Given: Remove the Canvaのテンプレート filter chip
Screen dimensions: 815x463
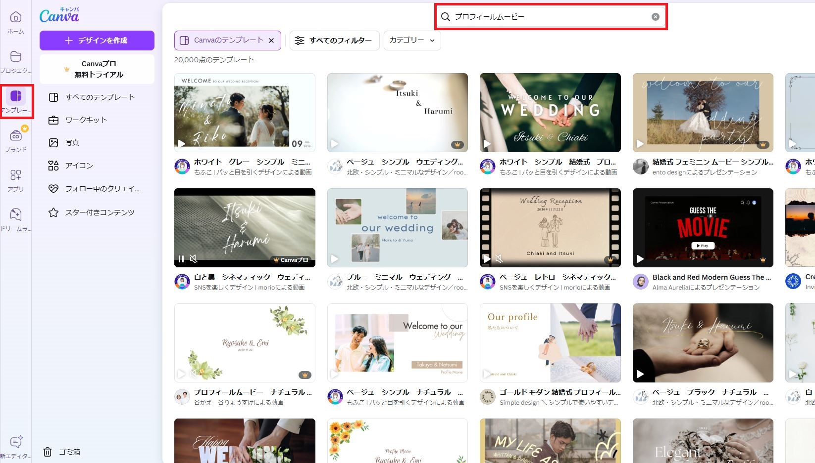Looking at the screenshot, I should pos(271,41).
